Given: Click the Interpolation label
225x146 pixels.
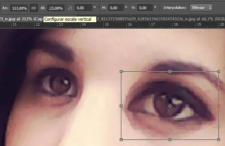Looking at the screenshot, I should coord(175,8).
